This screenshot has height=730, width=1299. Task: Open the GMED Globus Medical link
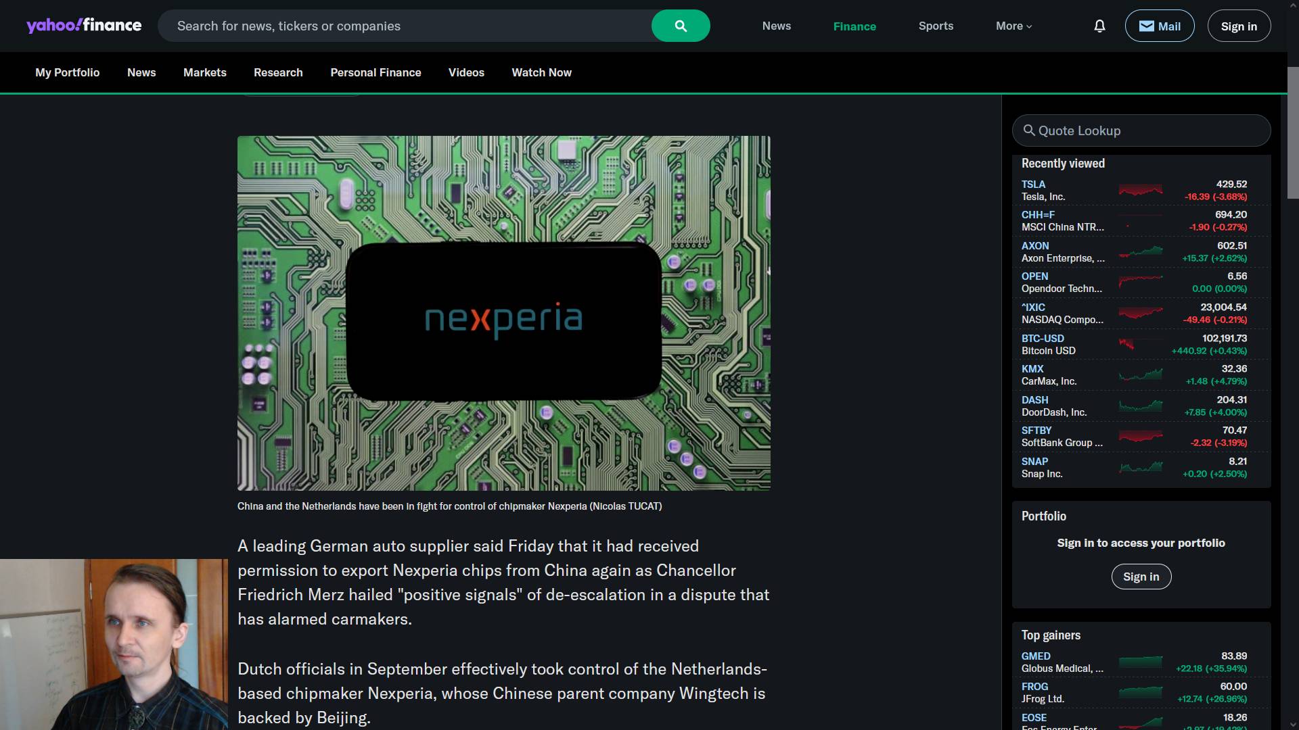point(1035,656)
